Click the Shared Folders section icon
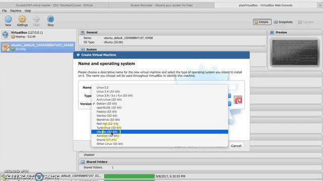The width and height of the screenshot is (323, 181). click(x=83, y=162)
